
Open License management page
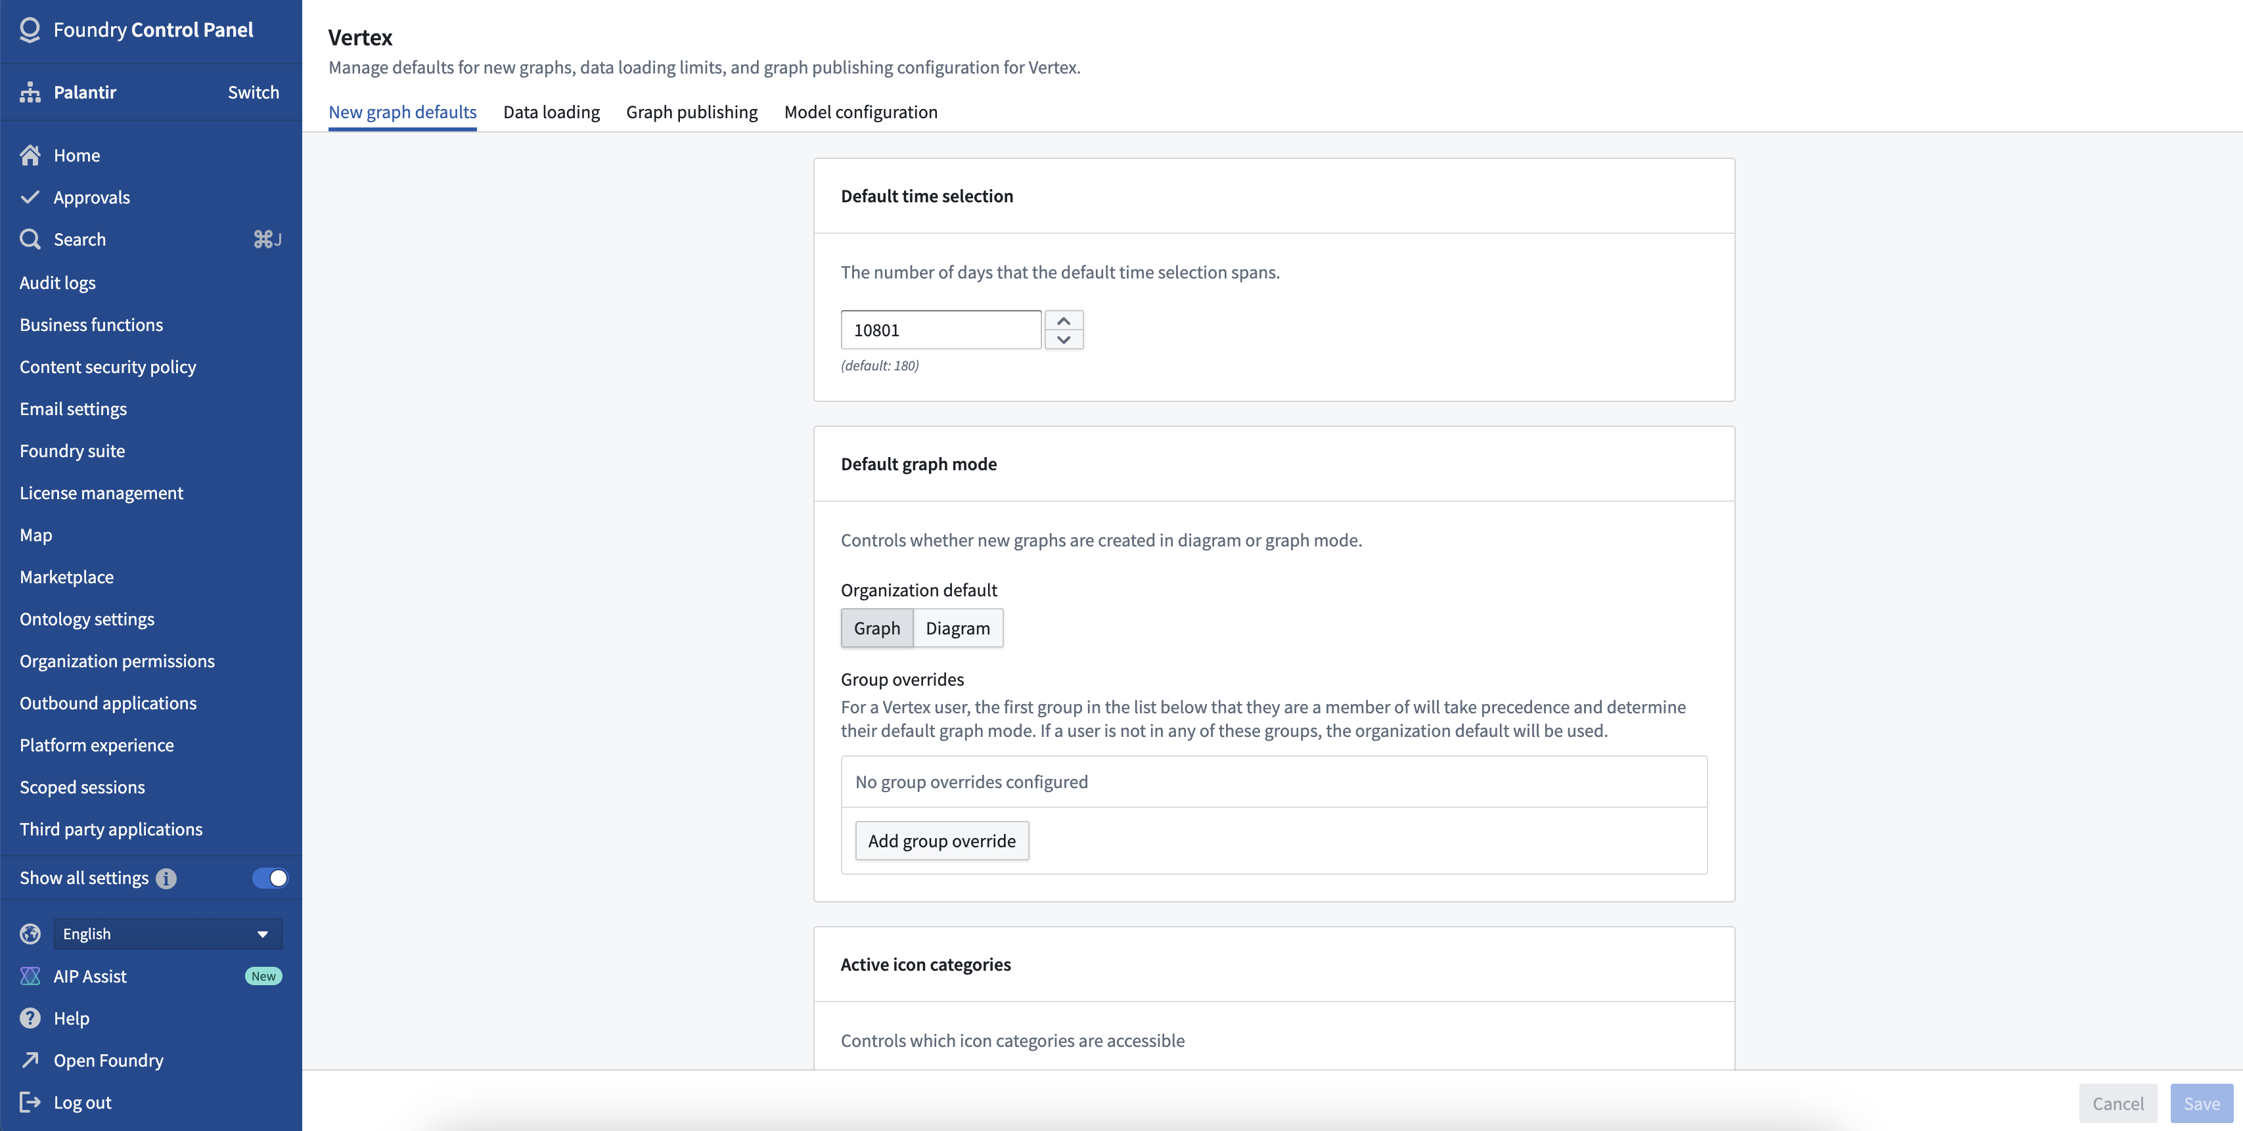[x=101, y=493]
